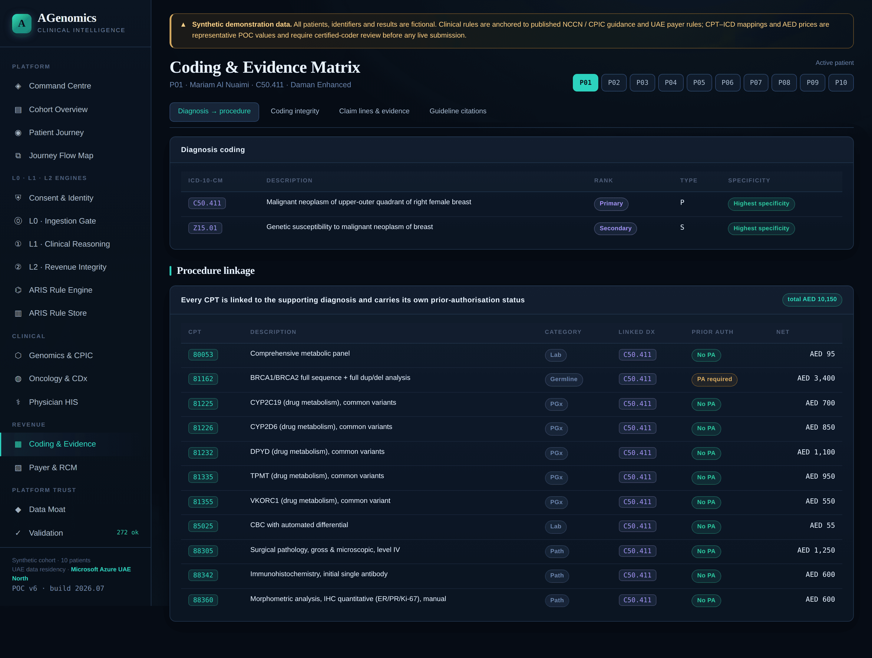
Task: Click the Highest specificity badge for Z15.01
Action: pyautogui.click(x=761, y=228)
